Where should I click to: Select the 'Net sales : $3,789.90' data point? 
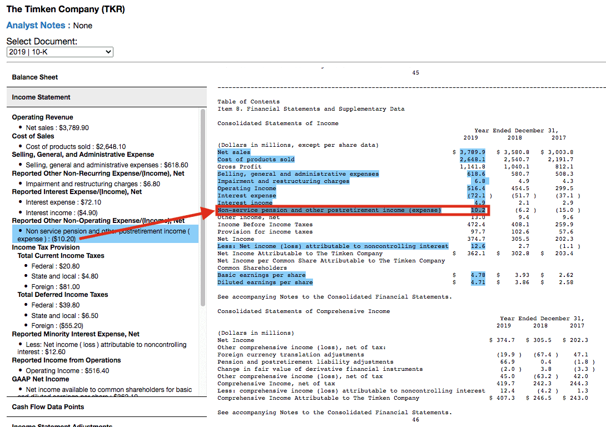57,127
